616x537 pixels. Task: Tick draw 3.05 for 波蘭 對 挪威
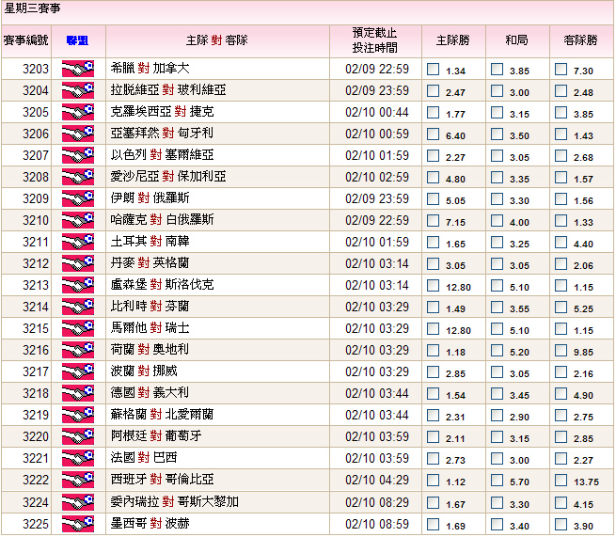497,371
